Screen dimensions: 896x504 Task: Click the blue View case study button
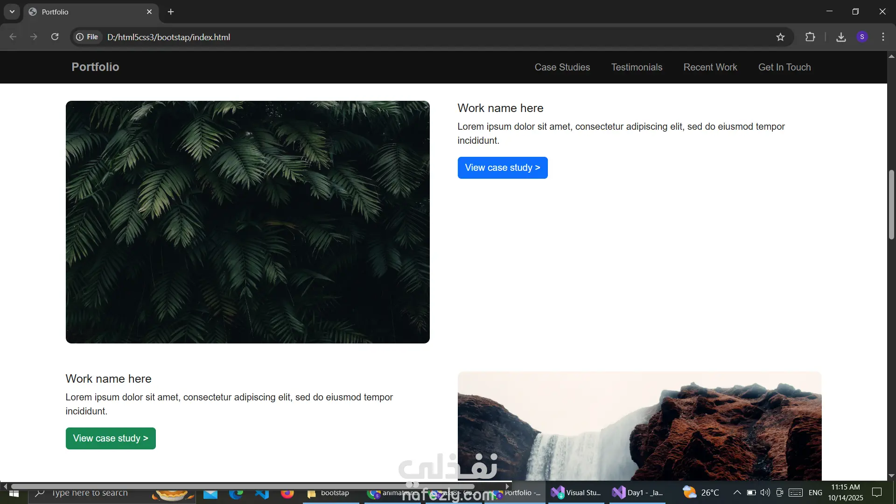(502, 168)
